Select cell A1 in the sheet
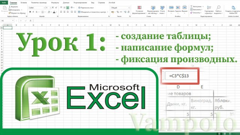 7,28
